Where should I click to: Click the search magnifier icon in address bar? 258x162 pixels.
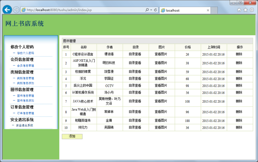point(147,10)
